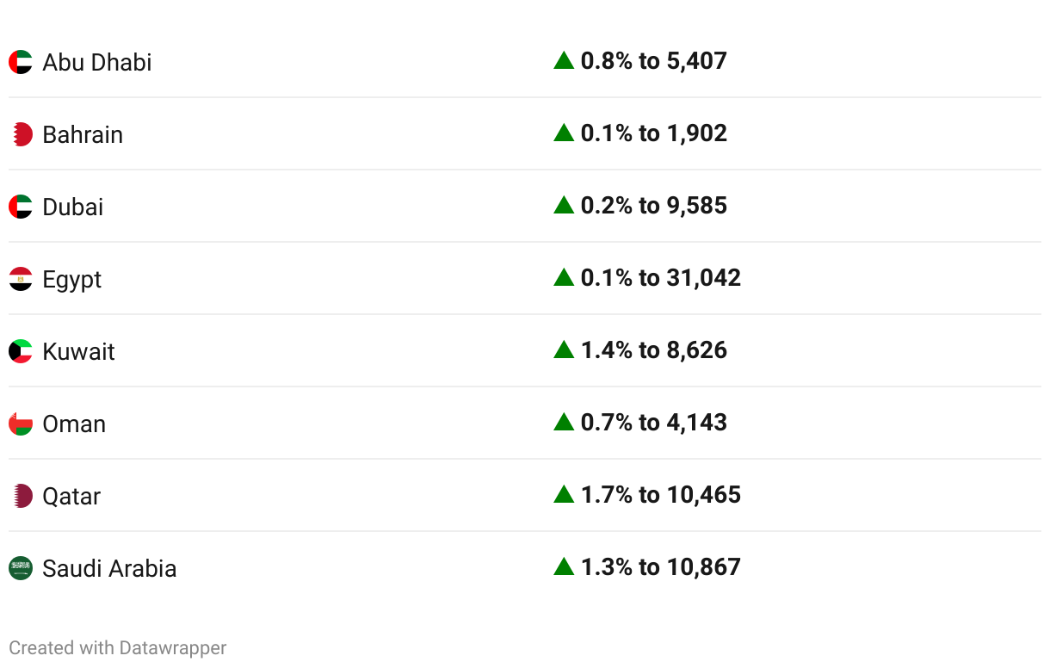Select the Saudi Arabia country label

[x=109, y=568]
